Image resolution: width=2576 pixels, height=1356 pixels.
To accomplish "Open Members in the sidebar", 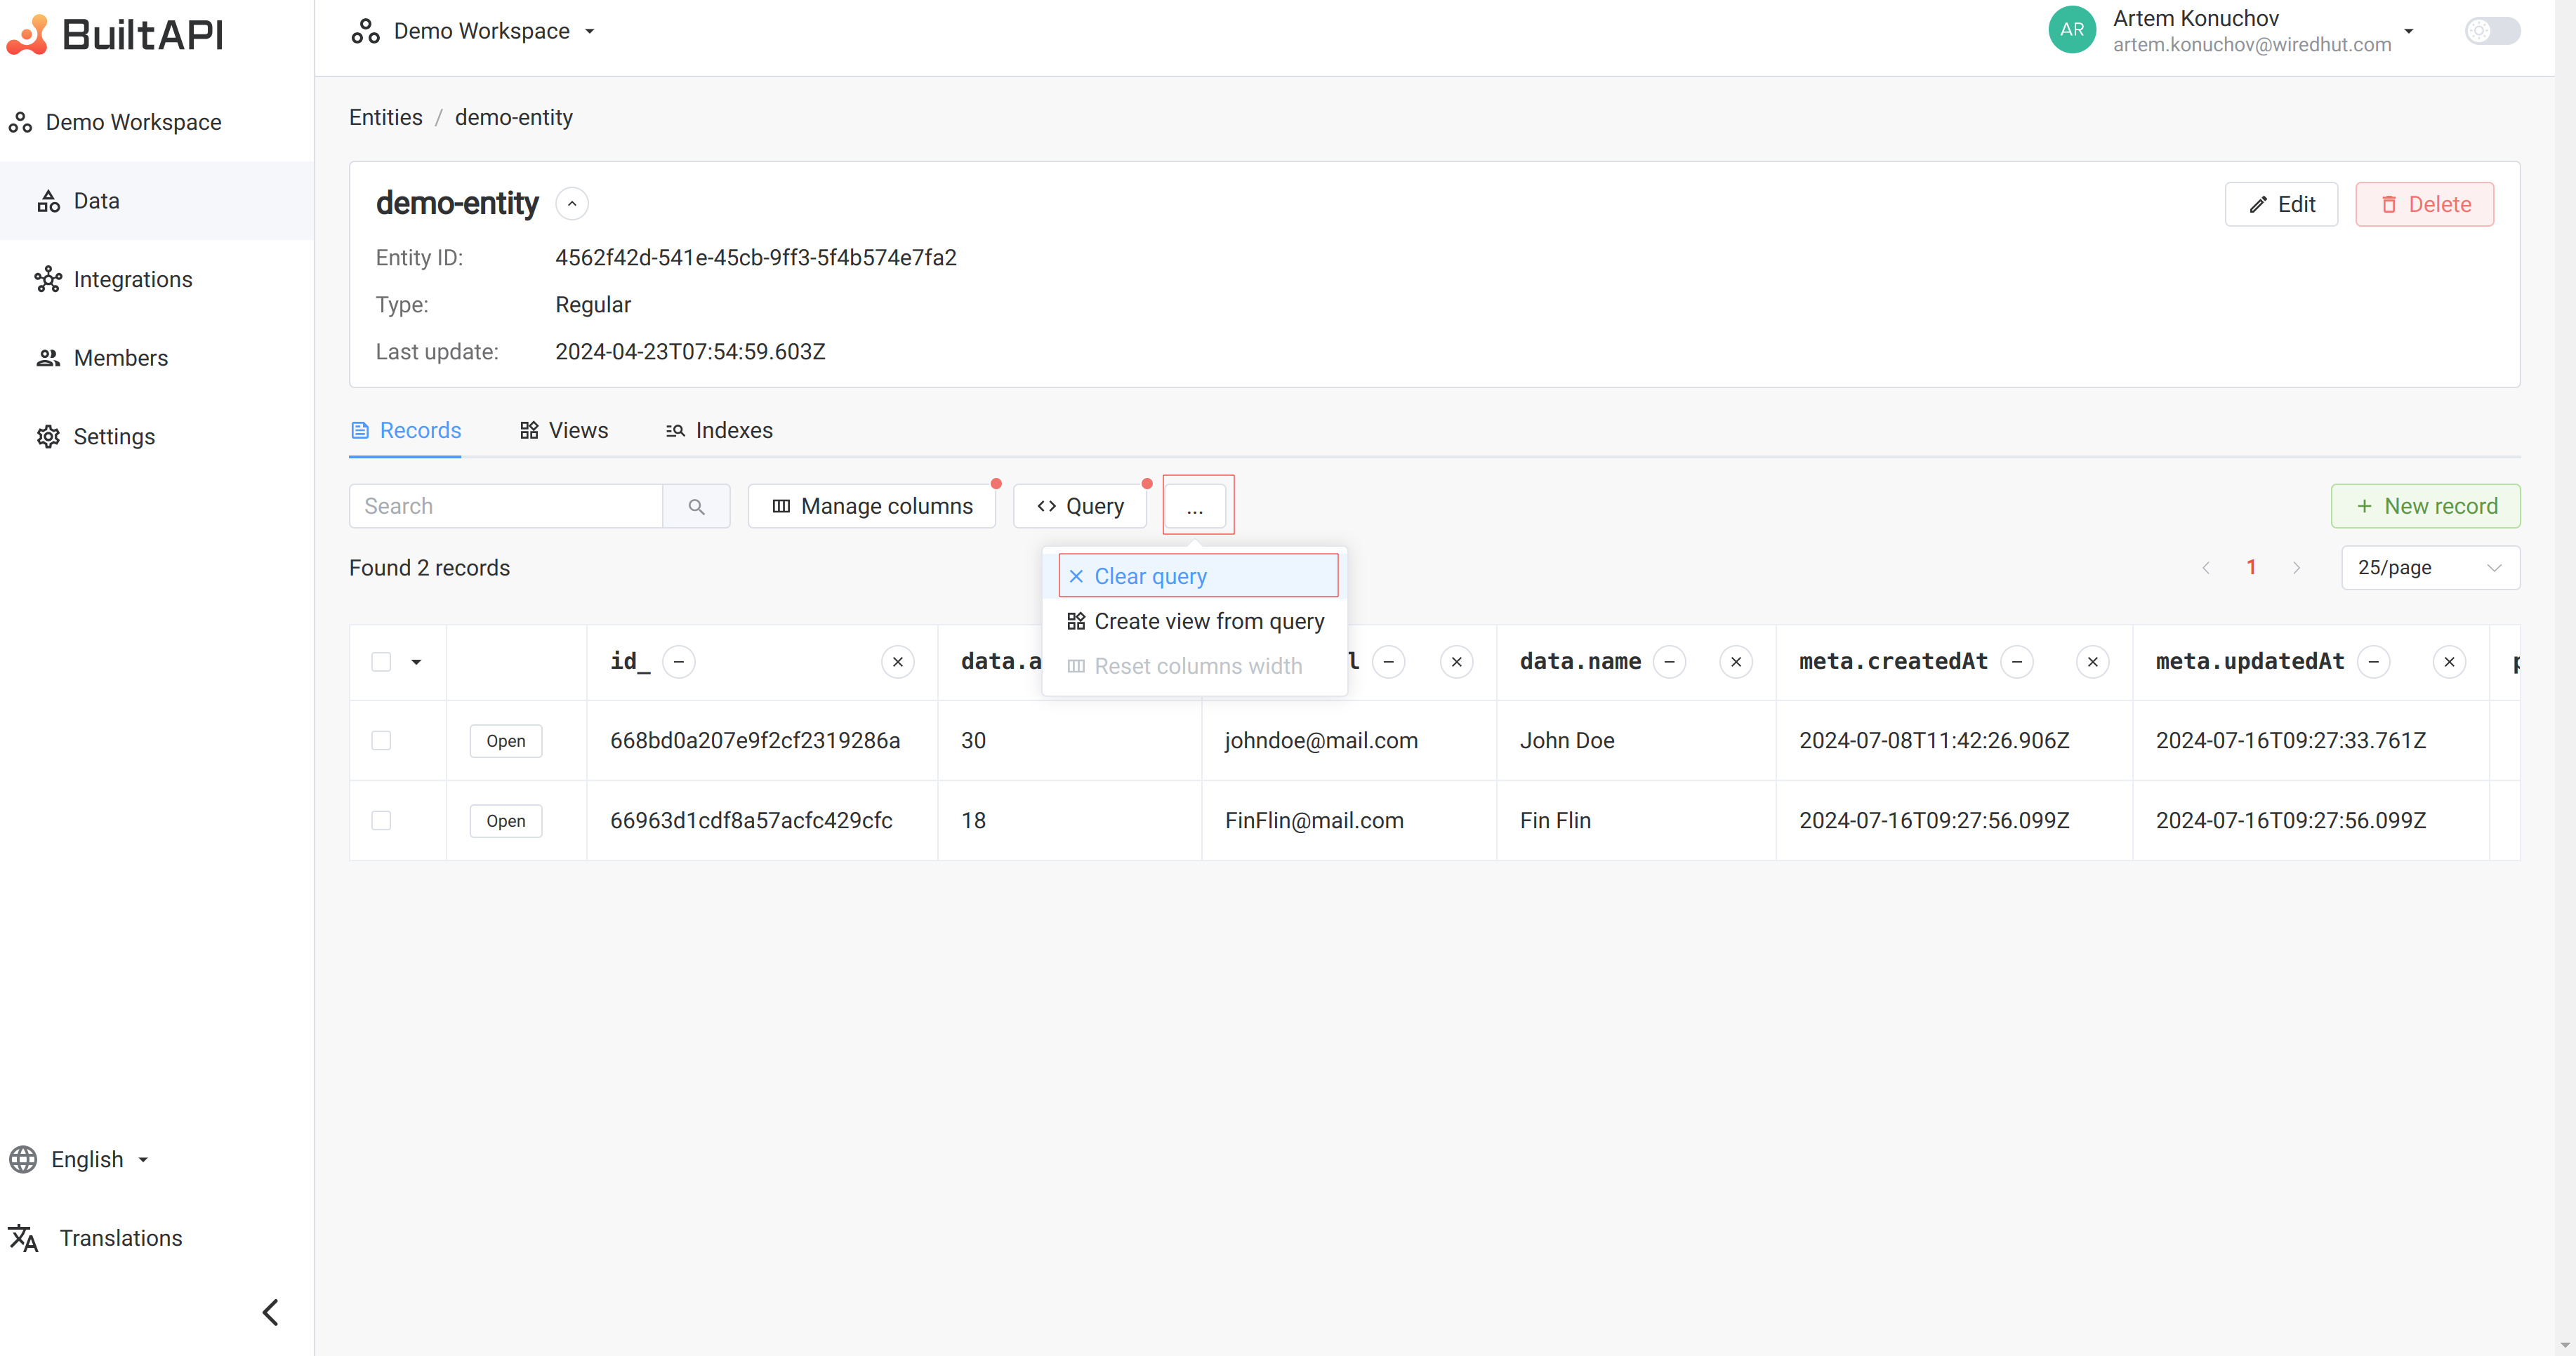I will pos(157,358).
